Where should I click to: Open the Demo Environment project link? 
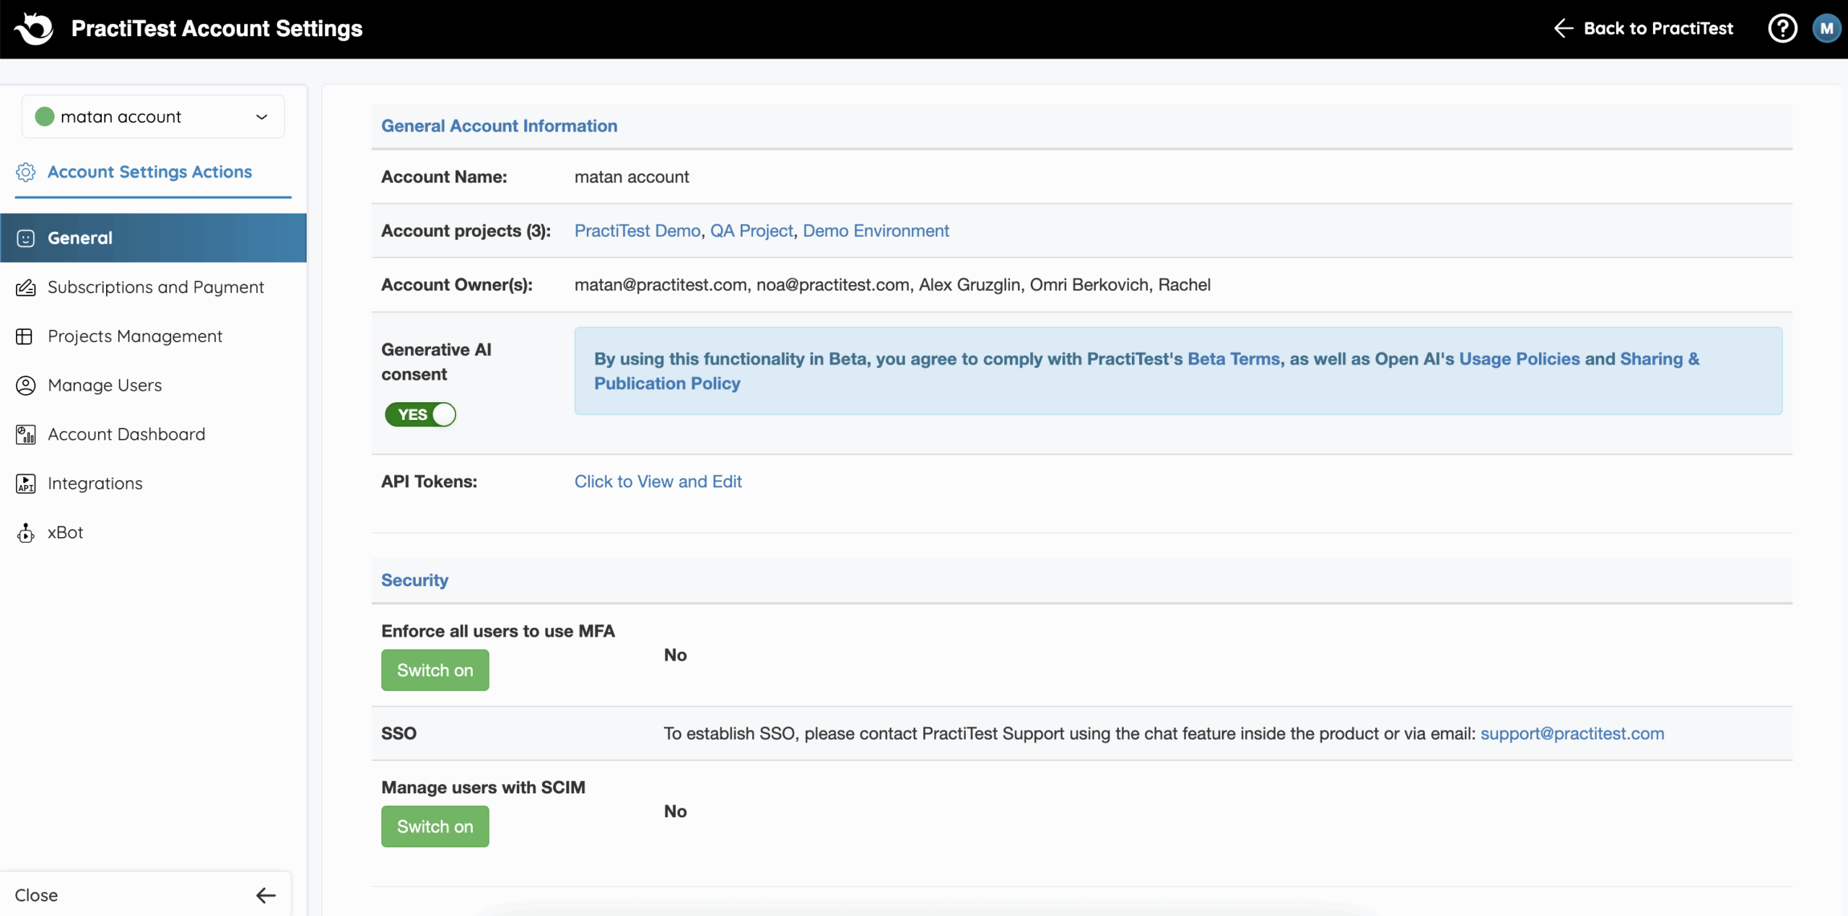876,231
